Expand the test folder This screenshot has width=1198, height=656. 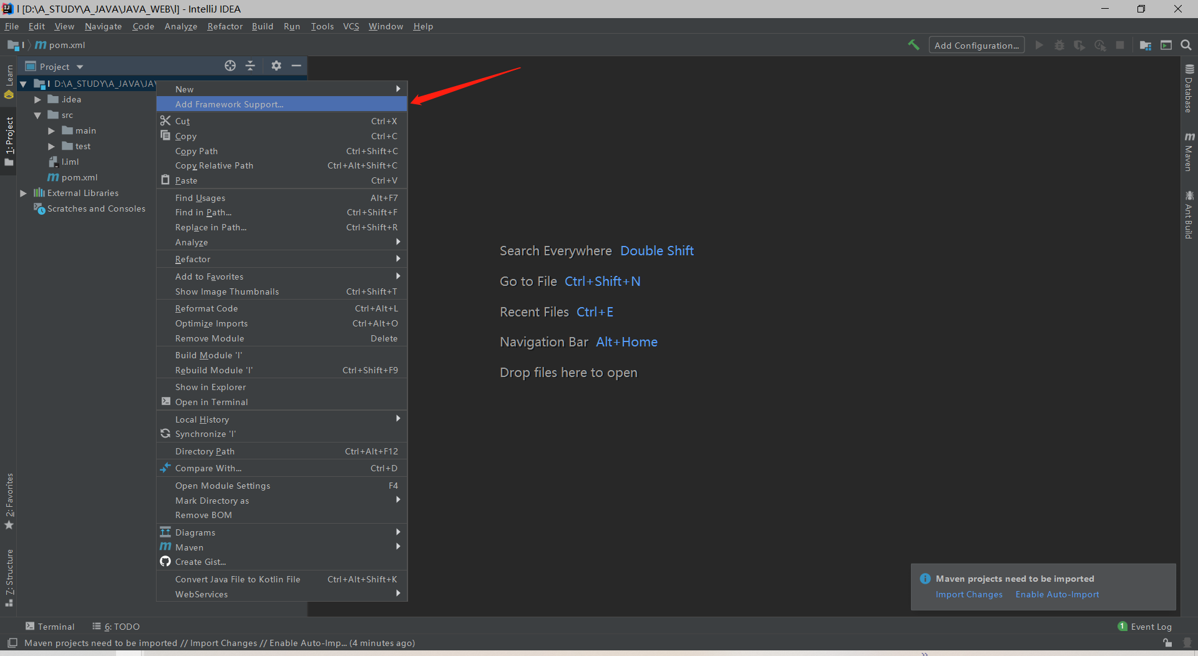(x=52, y=146)
